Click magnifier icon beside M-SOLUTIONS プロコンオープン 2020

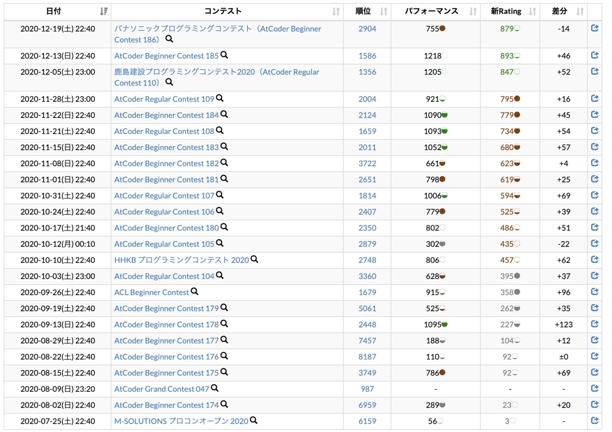253,421
